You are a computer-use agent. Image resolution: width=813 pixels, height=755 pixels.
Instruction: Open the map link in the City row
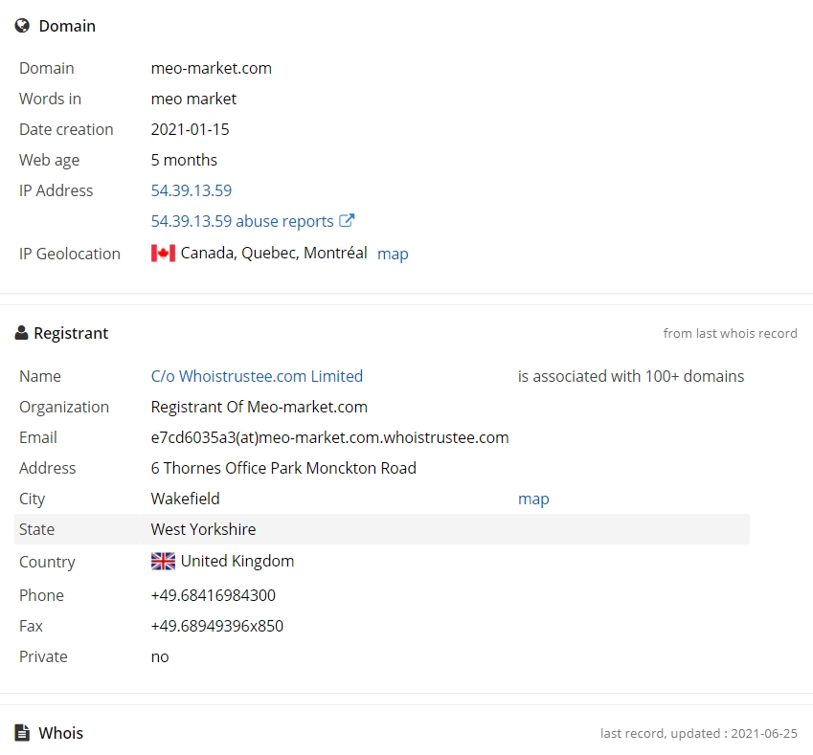click(x=533, y=499)
